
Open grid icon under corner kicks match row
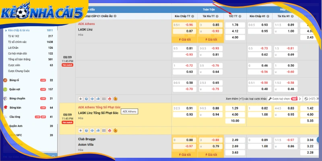104,130
